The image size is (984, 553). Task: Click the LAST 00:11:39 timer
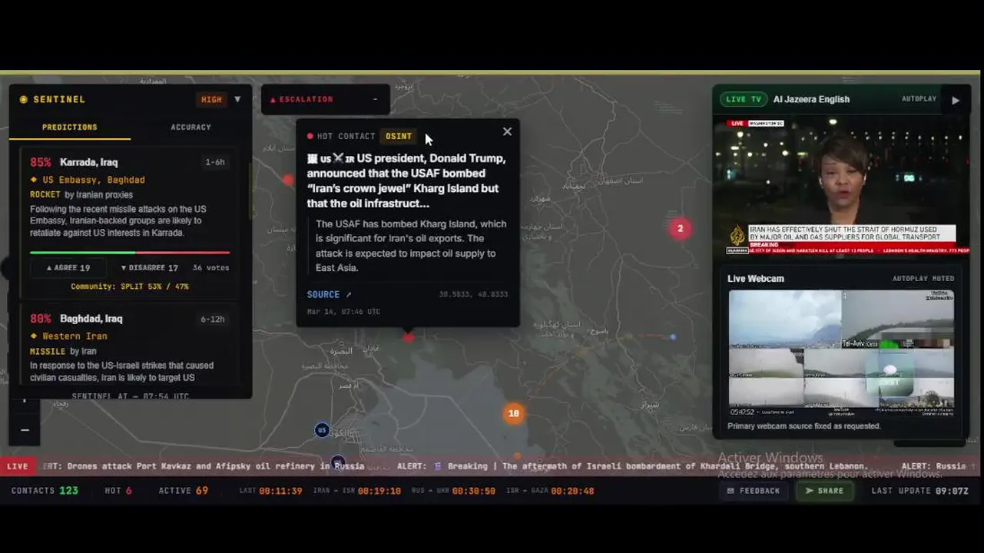click(x=270, y=491)
